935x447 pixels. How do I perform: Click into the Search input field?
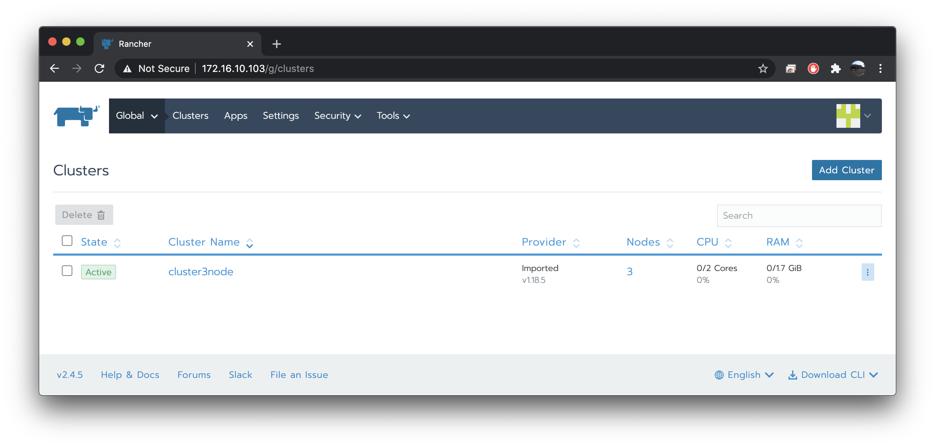798,215
